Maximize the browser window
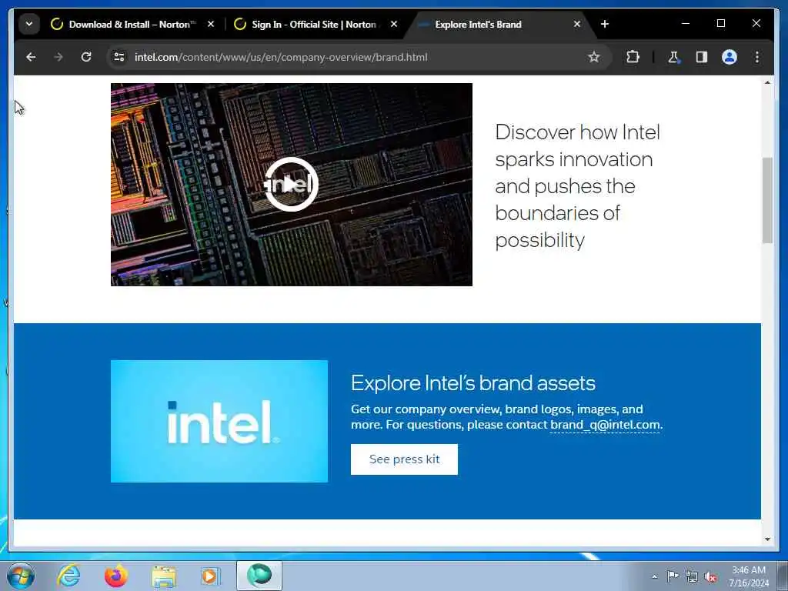 pyautogui.click(x=720, y=24)
